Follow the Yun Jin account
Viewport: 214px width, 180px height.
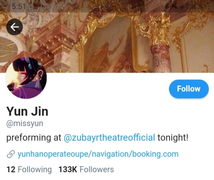tap(189, 89)
